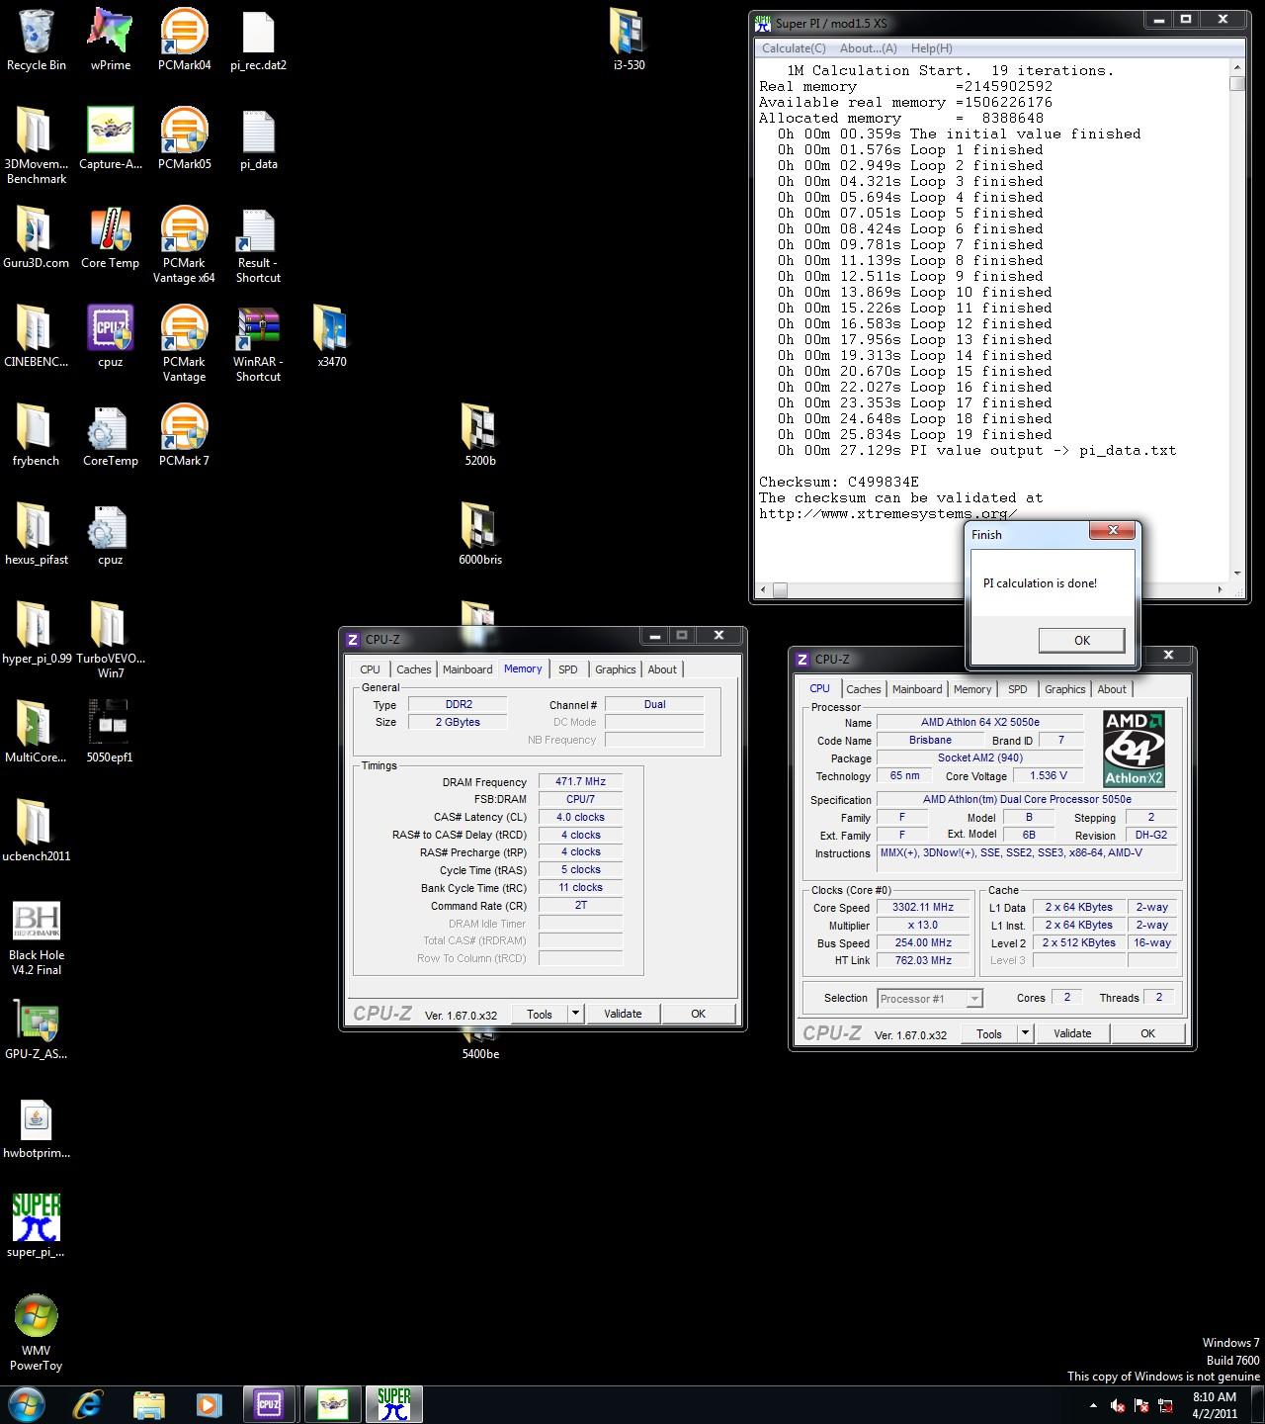Open Mainboard tab in Processor CPU-Z window

(917, 689)
